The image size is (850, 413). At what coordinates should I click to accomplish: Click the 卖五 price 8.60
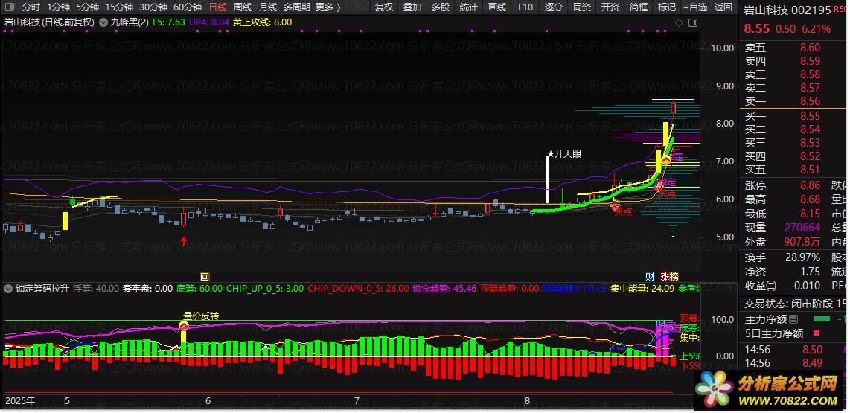(810, 48)
